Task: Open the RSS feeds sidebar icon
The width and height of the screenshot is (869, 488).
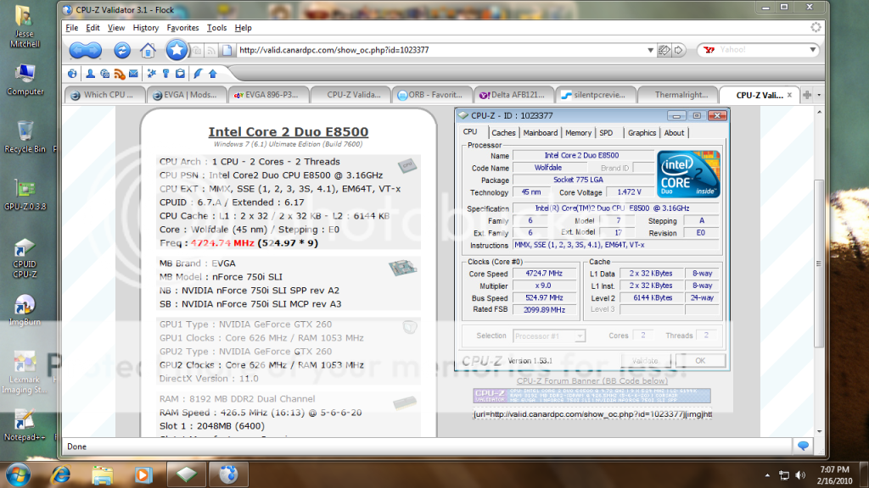Action: click(x=120, y=72)
